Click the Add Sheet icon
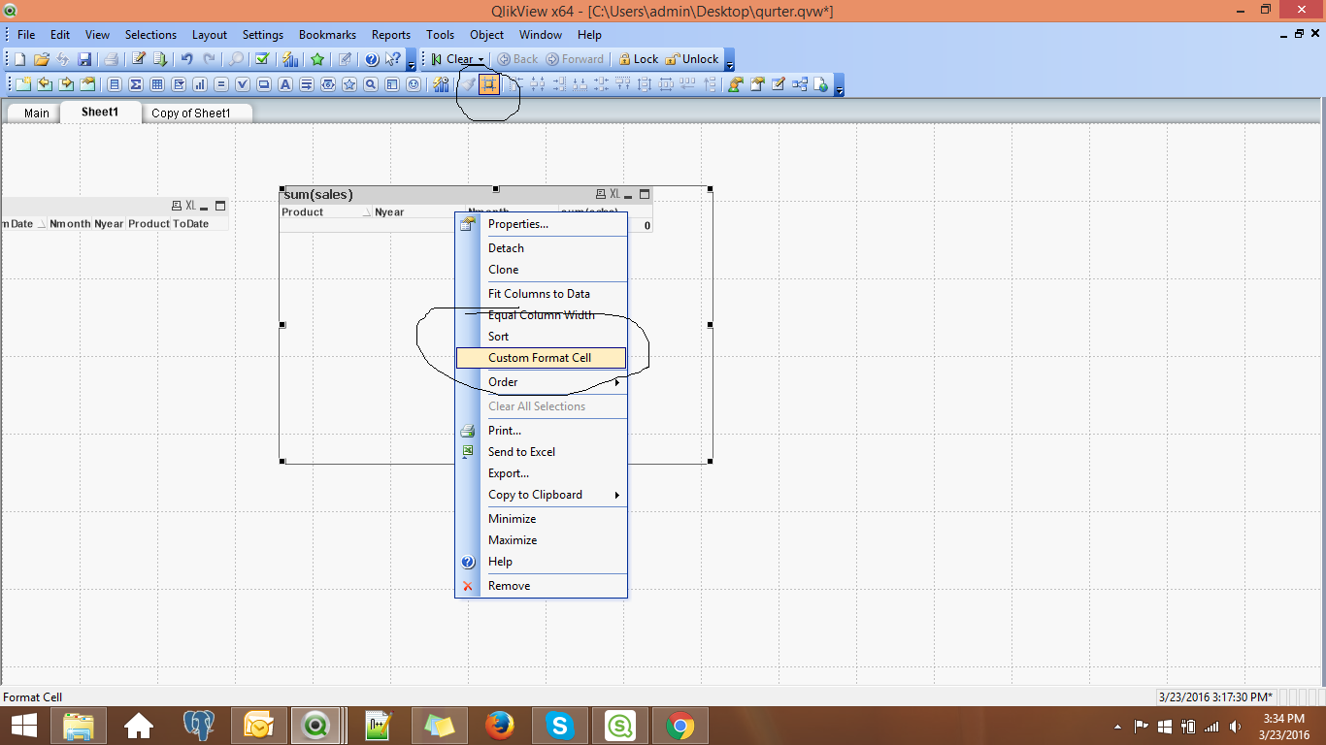Viewport: 1326px width, 745px height. [21, 84]
